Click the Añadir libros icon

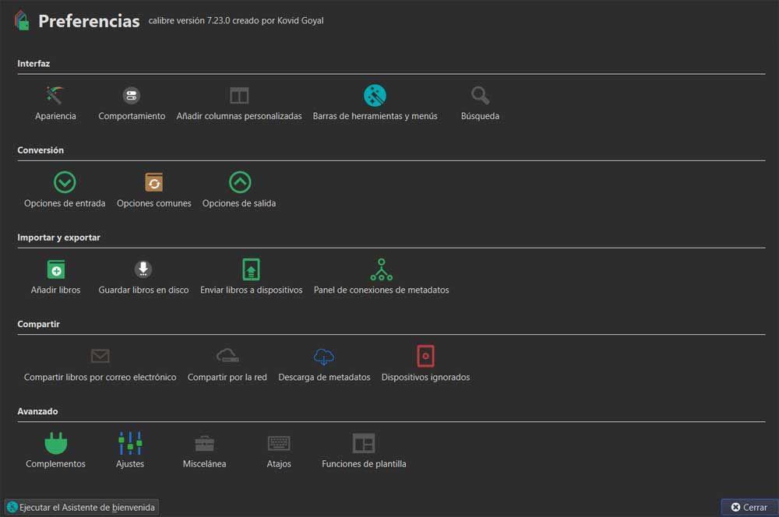[55, 269]
